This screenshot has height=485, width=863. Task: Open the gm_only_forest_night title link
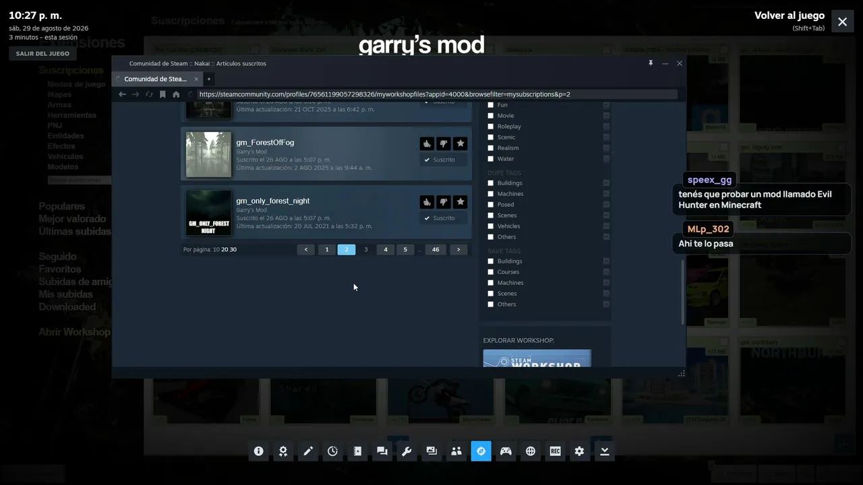(273, 201)
